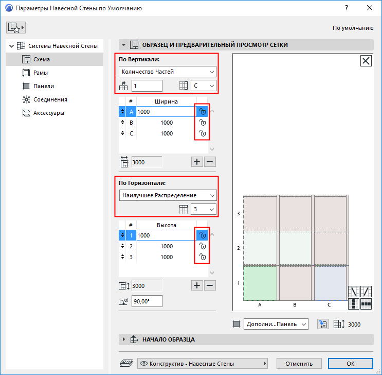Click the vertical dots pattern icon
382x375 pixels.
(354, 304)
